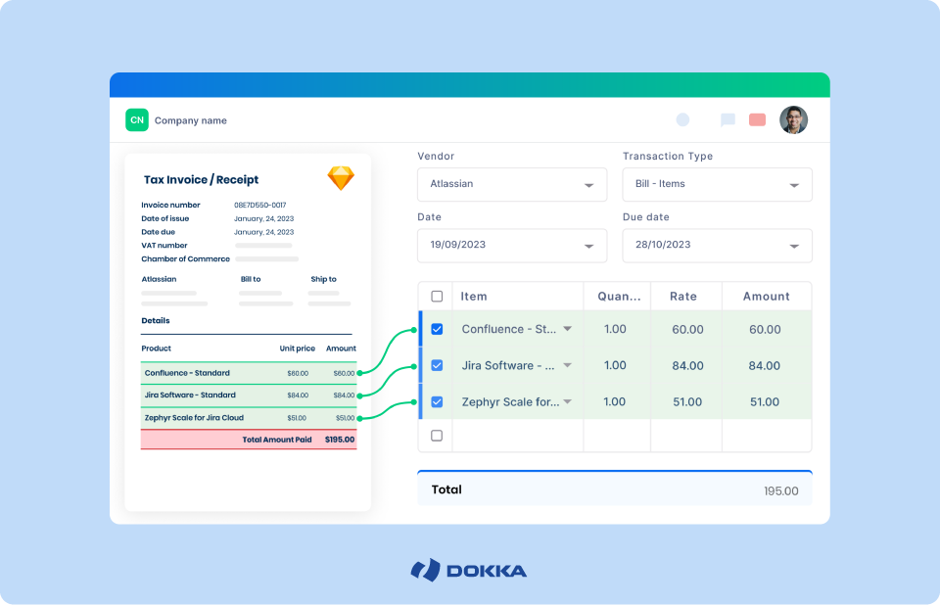Screen dimensions: 940x605
Task: Uncheck the Confluence row checkbox
Action: (x=437, y=329)
